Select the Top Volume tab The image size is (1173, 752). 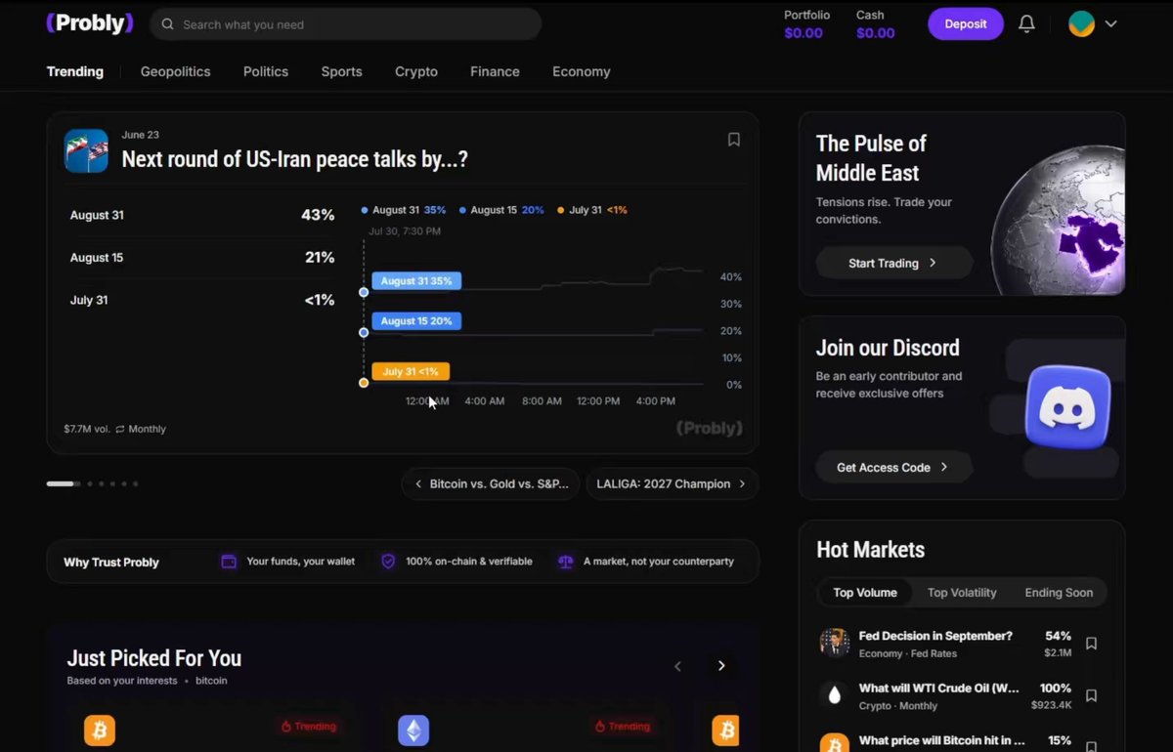865,593
